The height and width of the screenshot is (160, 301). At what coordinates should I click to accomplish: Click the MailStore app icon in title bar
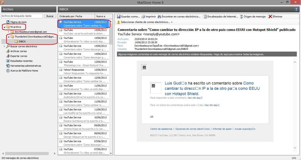point(2,2)
